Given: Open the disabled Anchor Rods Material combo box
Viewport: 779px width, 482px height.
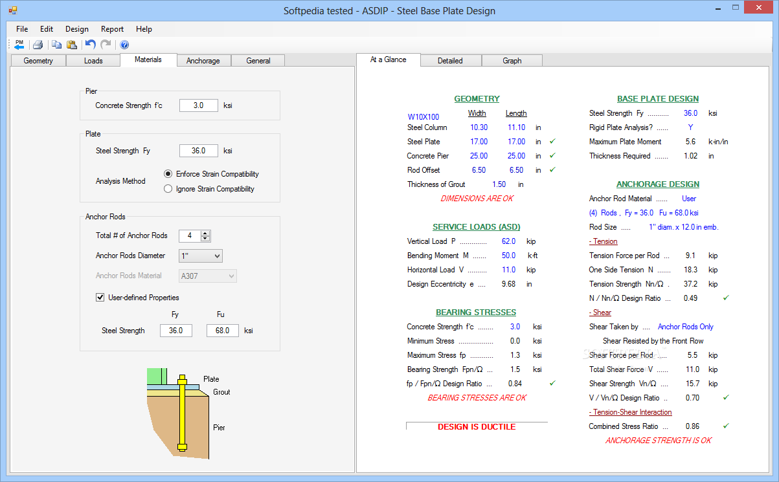Looking at the screenshot, I should 208,276.
